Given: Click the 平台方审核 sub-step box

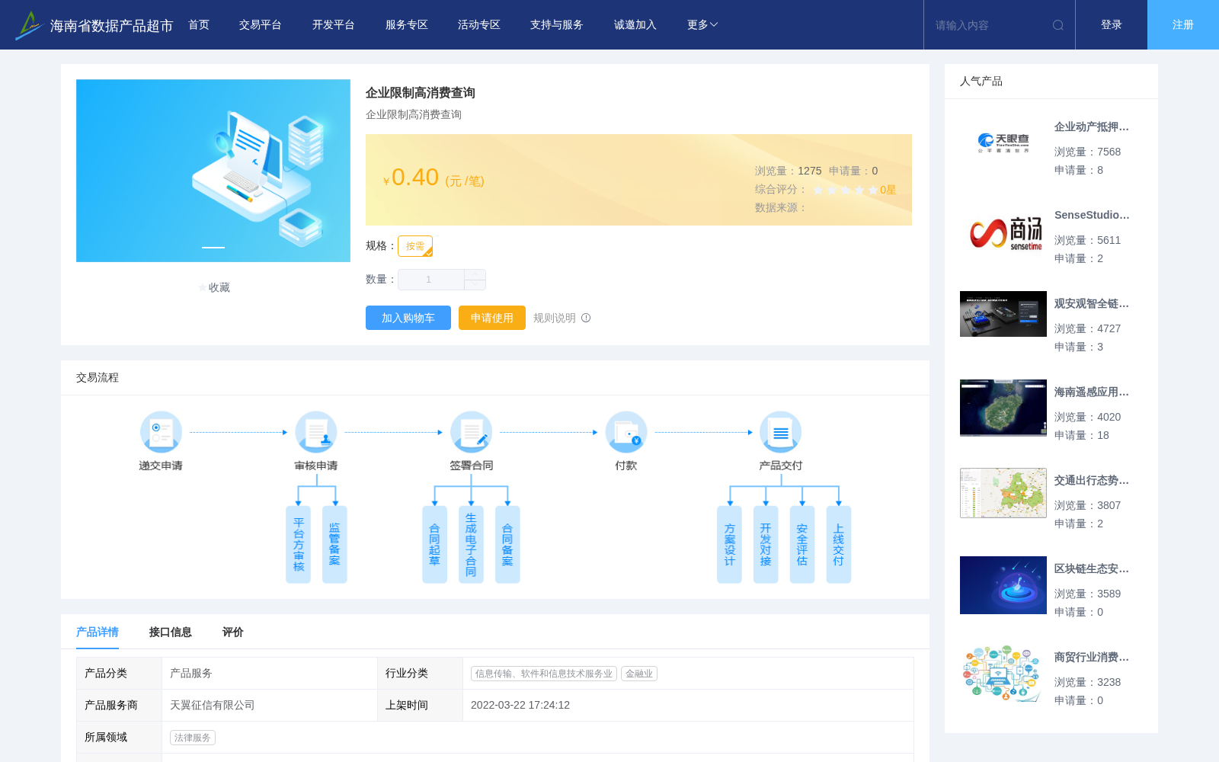Looking at the screenshot, I should (x=298, y=545).
